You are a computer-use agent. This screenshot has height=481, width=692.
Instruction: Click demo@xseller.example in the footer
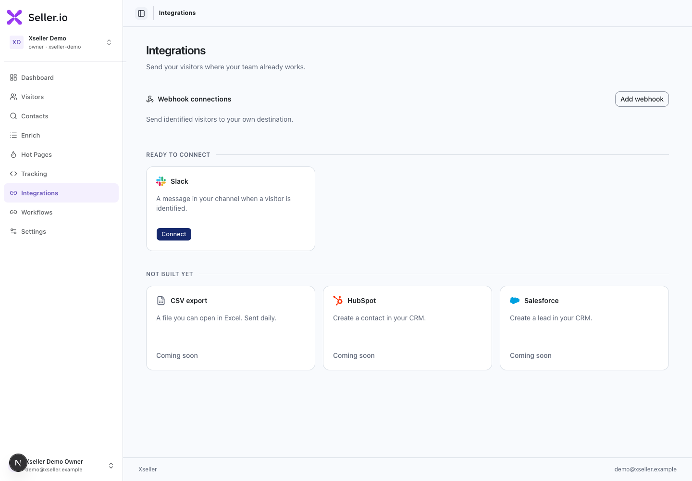[645, 469]
